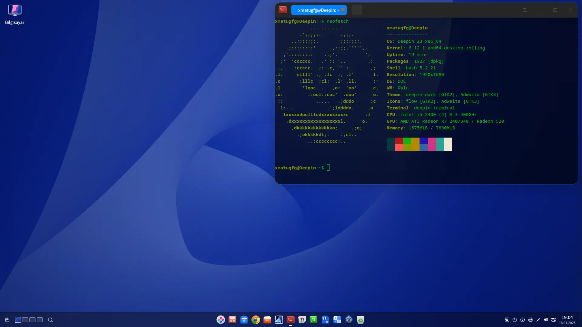
Task: Click the 'Uptime: 19 mins' line
Action: point(407,55)
